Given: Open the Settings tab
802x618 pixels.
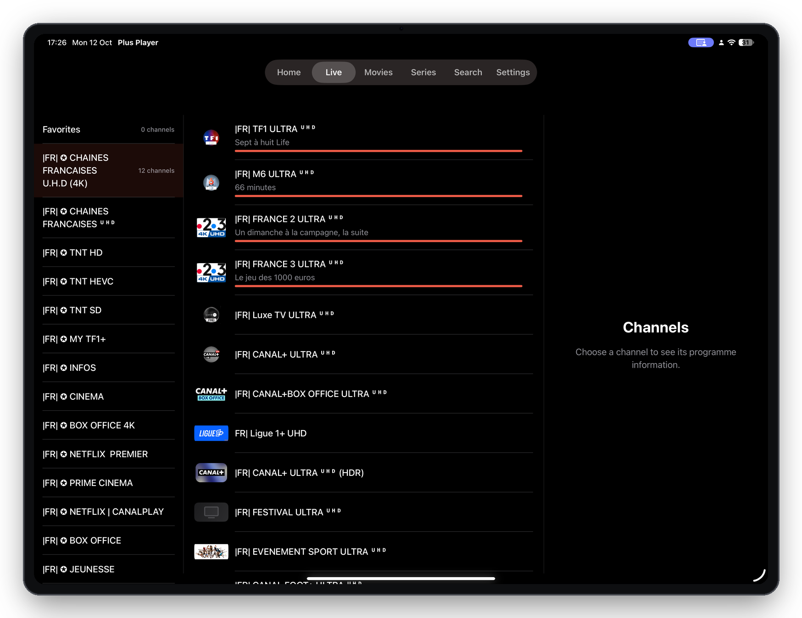Looking at the screenshot, I should pyautogui.click(x=513, y=72).
